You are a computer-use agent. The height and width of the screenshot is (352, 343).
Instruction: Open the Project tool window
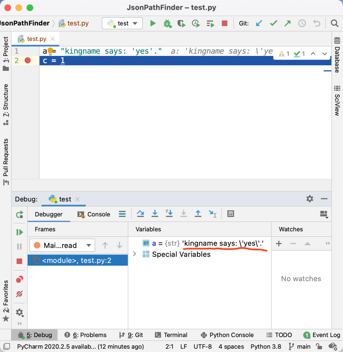pyautogui.click(x=6, y=53)
